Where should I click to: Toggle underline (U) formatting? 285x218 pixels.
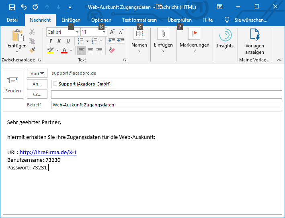68,41
